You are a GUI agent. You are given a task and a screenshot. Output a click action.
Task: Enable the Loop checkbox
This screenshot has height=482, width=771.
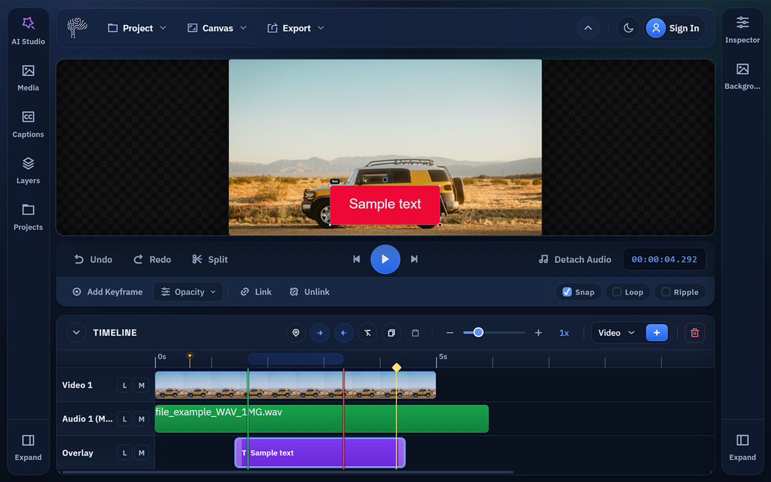click(617, 292)
